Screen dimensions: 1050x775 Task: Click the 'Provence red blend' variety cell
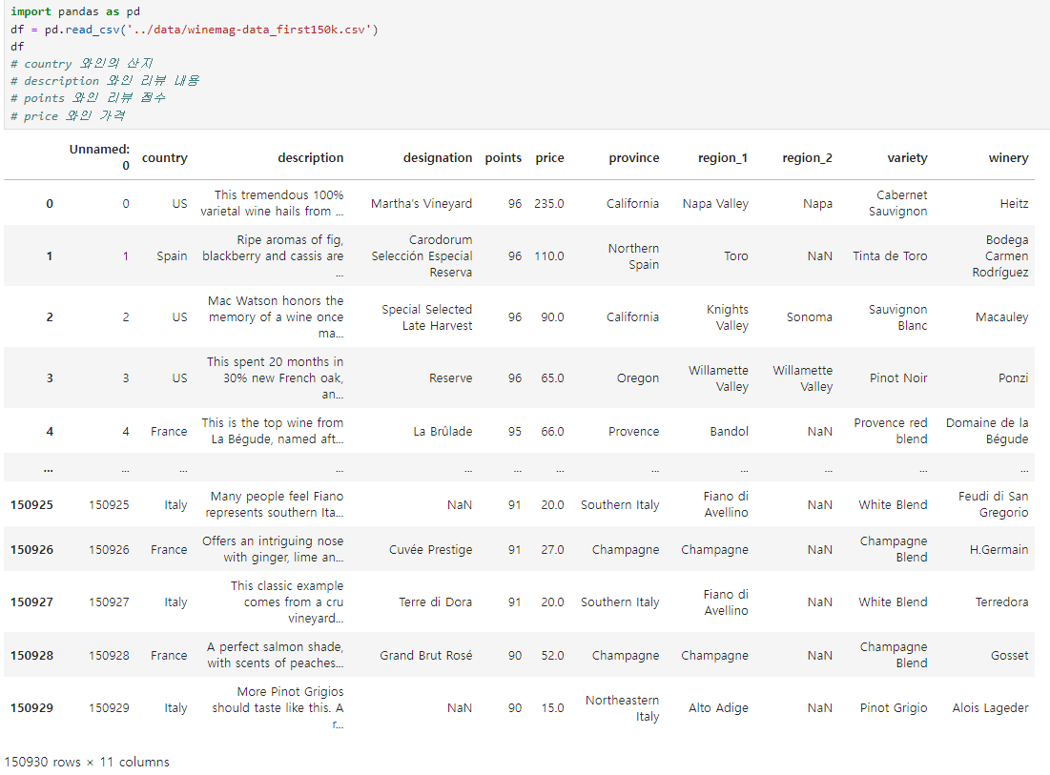(891, 431)
